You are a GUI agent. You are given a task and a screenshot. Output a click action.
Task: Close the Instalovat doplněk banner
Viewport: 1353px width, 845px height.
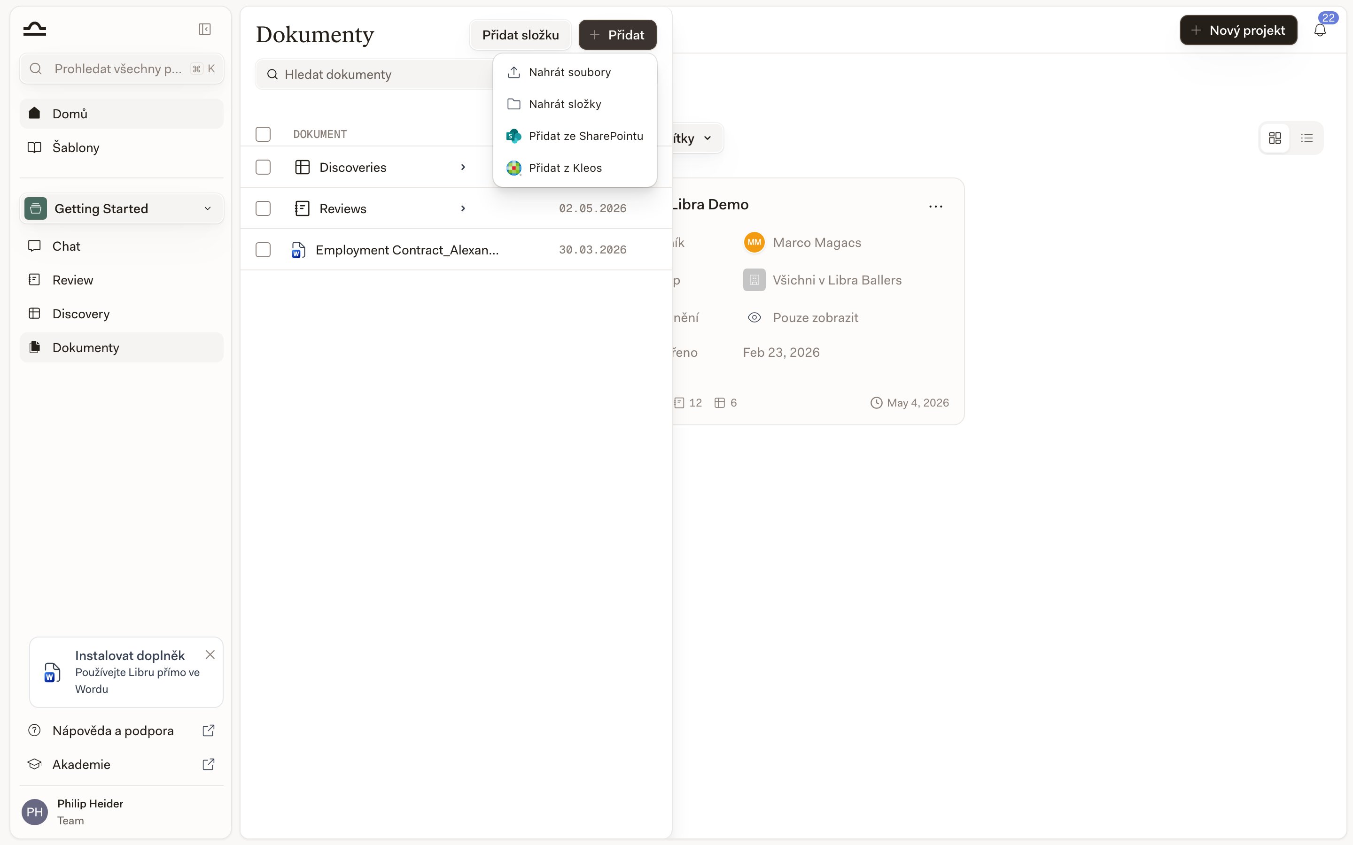click(210, 654)
